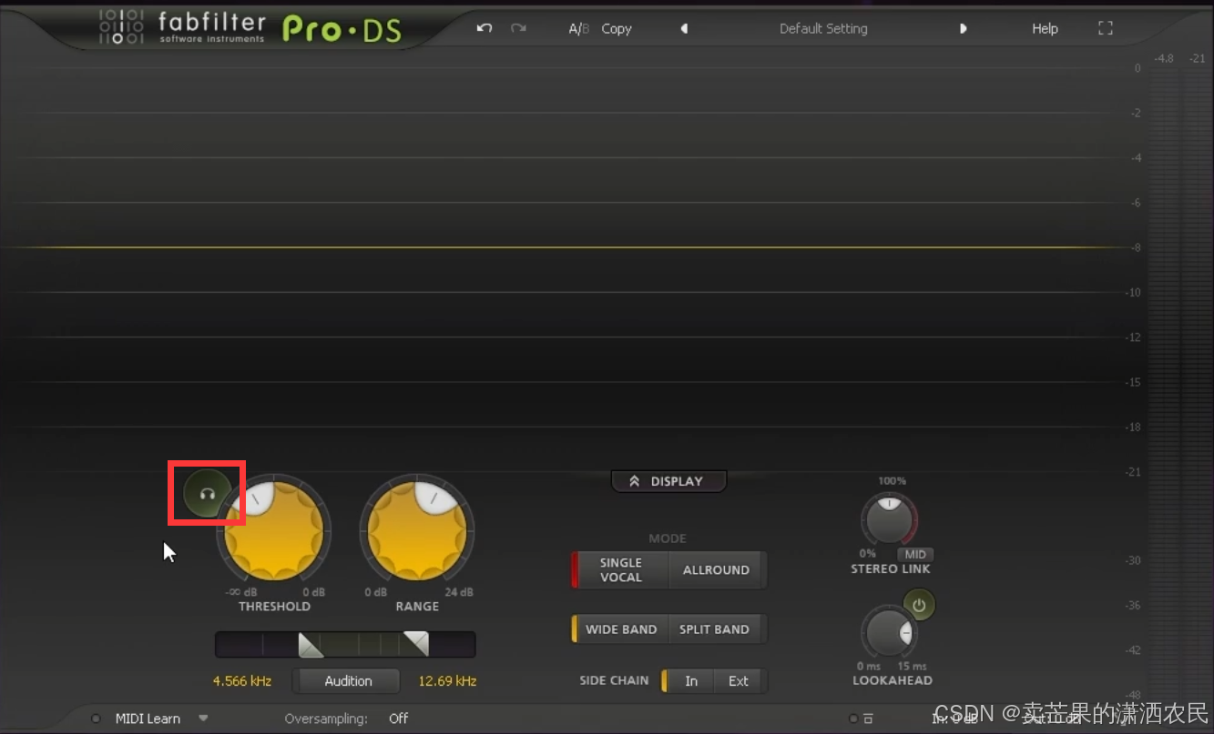Click the redo arrow
Viewport: 1214px width, 734px height.
pyautogui.click(x=518, y=28)
